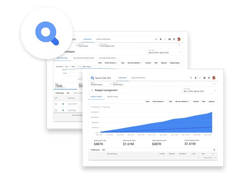The height and width of the screenshot is (173, 244).
Task: Expand navigation chevron beside Budget management title
Action: (92, 90)
